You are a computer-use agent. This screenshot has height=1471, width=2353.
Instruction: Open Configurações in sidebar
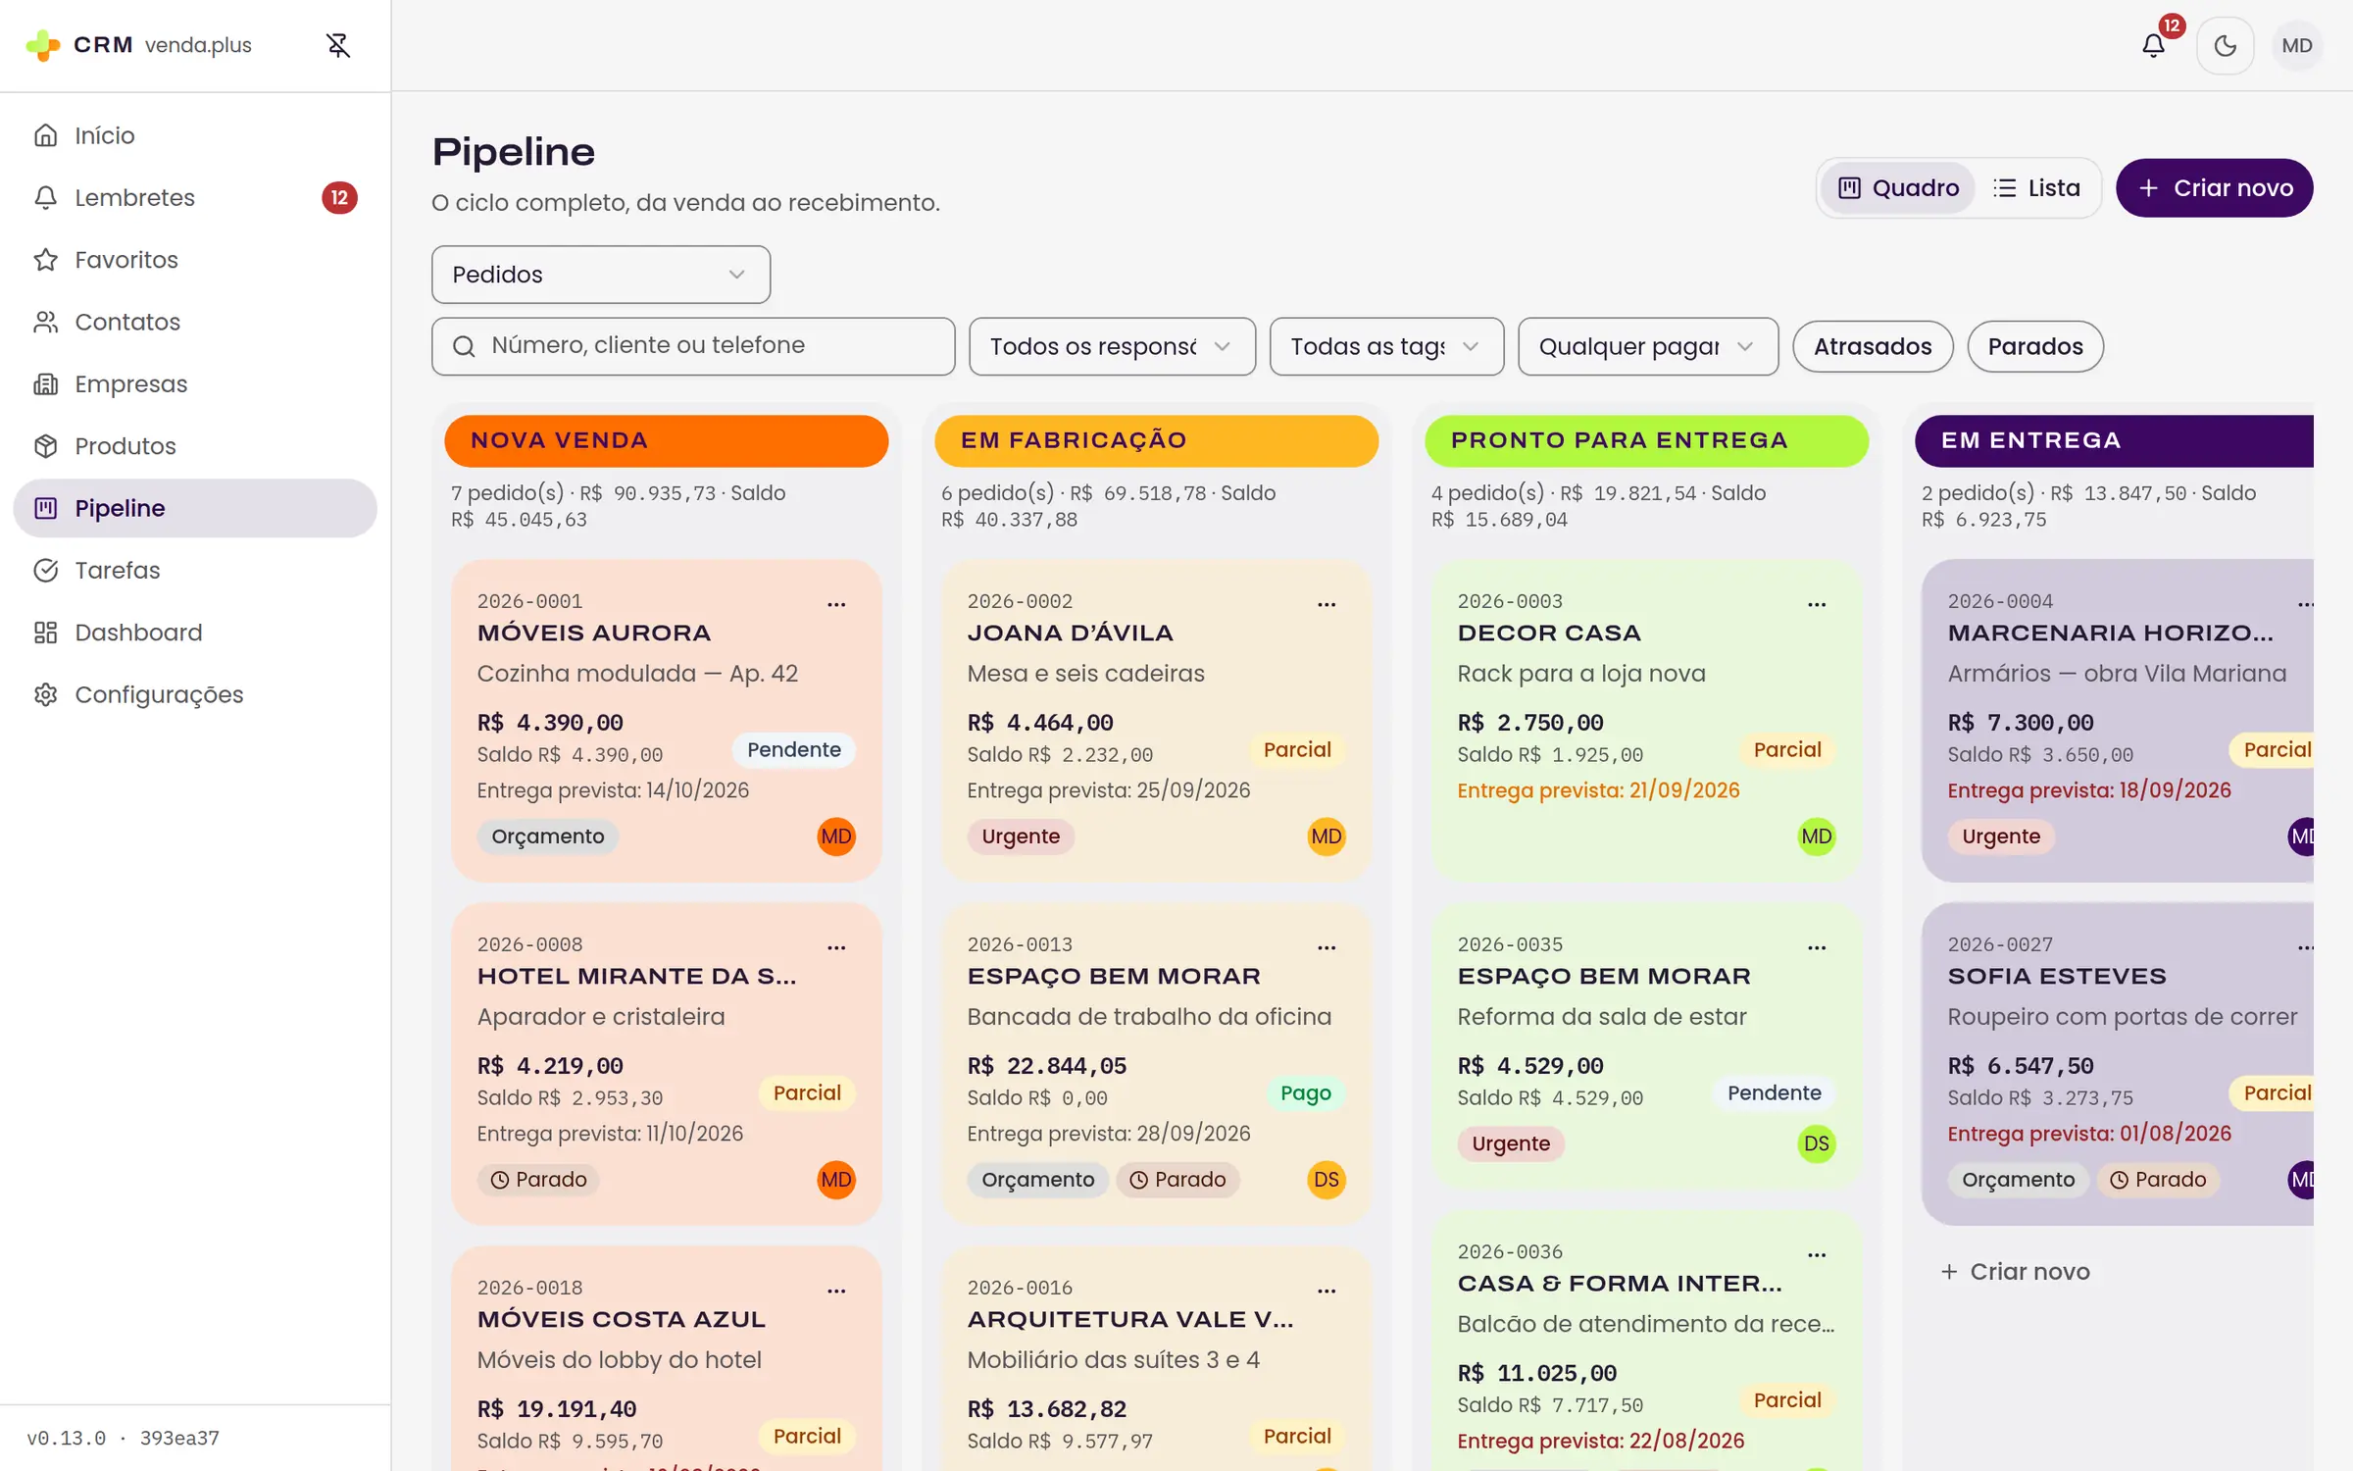click(195, 694)
